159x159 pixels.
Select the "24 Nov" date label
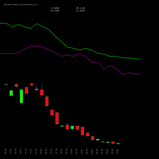coord(56,151)
